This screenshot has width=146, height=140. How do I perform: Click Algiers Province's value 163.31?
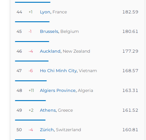(x=130, y=90)
